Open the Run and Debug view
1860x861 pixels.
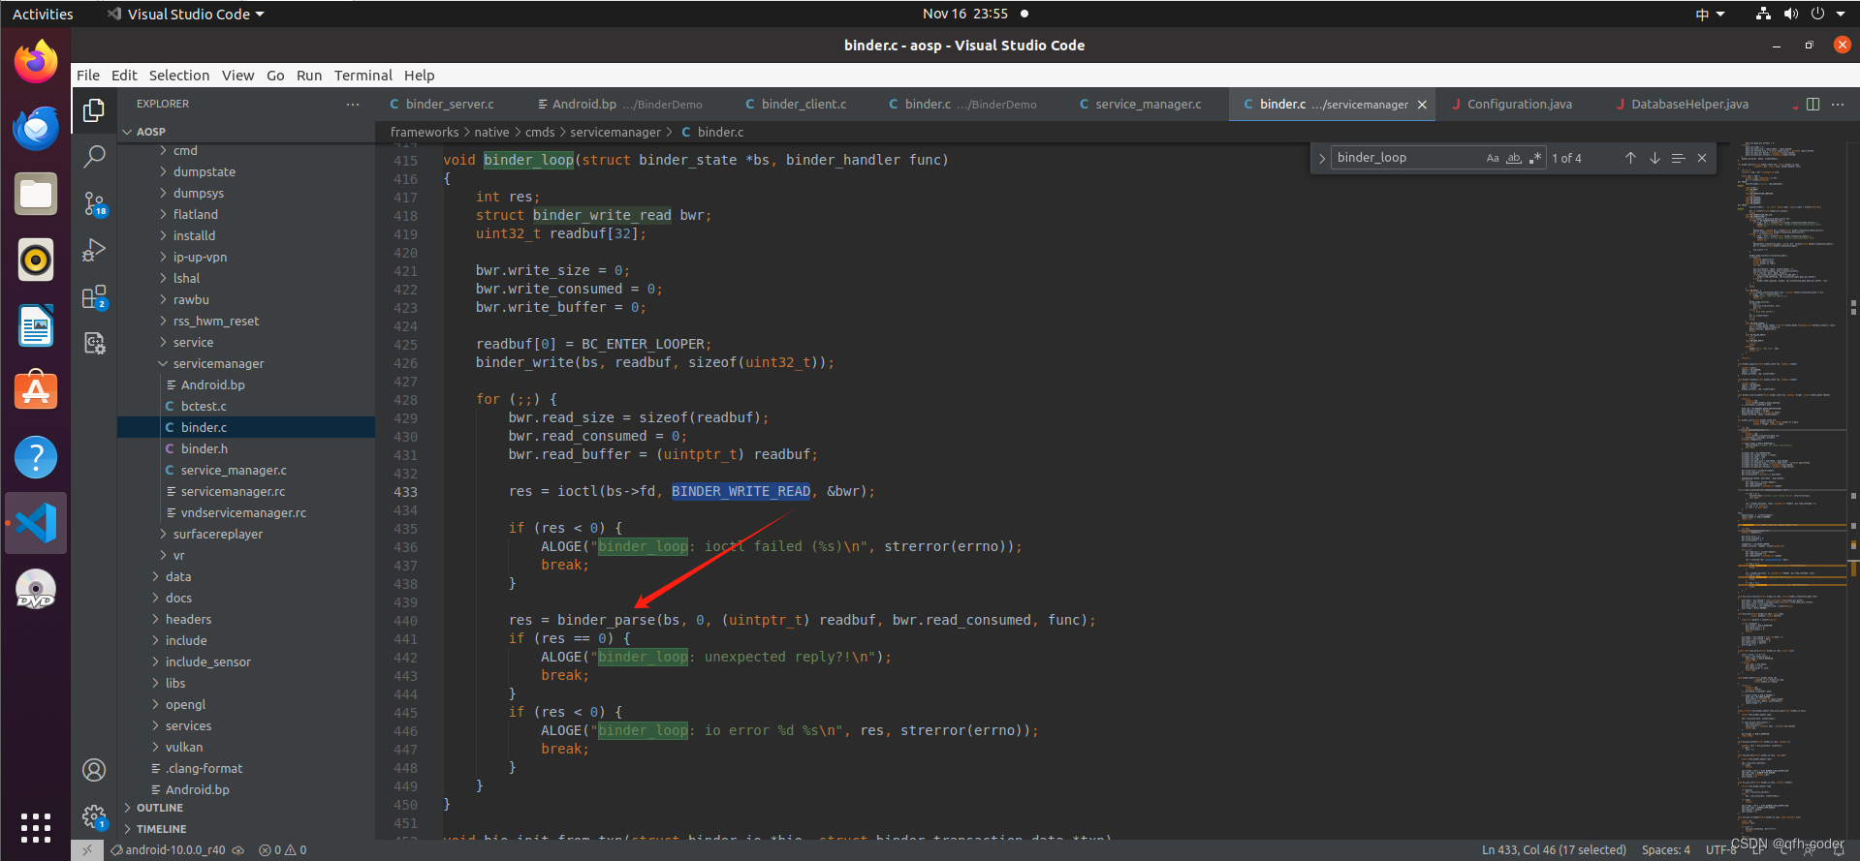point(94,250)
